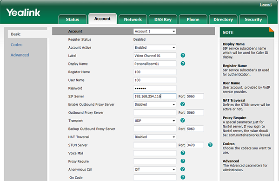
Task: Expand the Account Active dropdown
Action: (155, 48)
